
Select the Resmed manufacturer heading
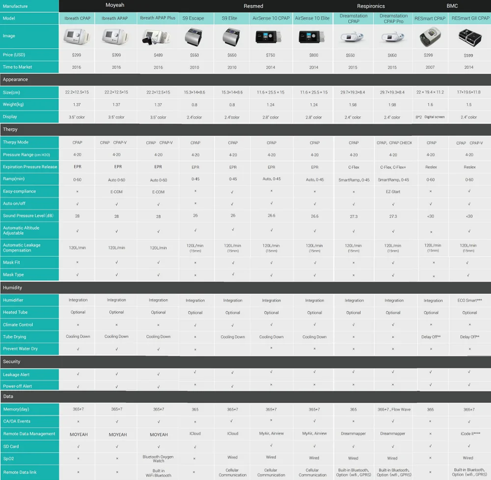(x=253, y=6)
